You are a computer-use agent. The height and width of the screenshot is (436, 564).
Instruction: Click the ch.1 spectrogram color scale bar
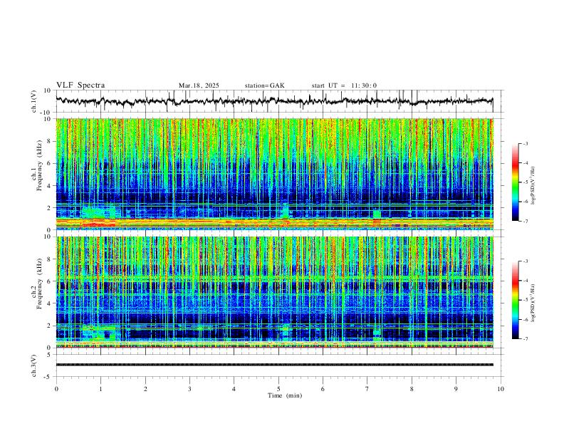[x=515, y=182]
